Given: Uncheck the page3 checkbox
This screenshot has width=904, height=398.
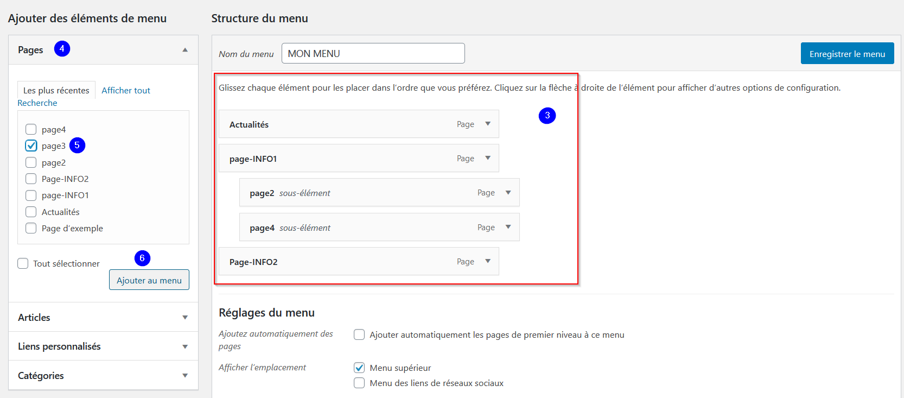Looking at the screenshot, I should click(31, 146).
